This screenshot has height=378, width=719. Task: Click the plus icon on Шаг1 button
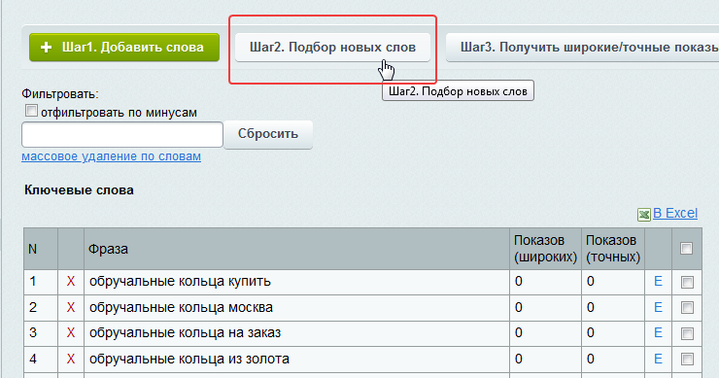[46, 48]
